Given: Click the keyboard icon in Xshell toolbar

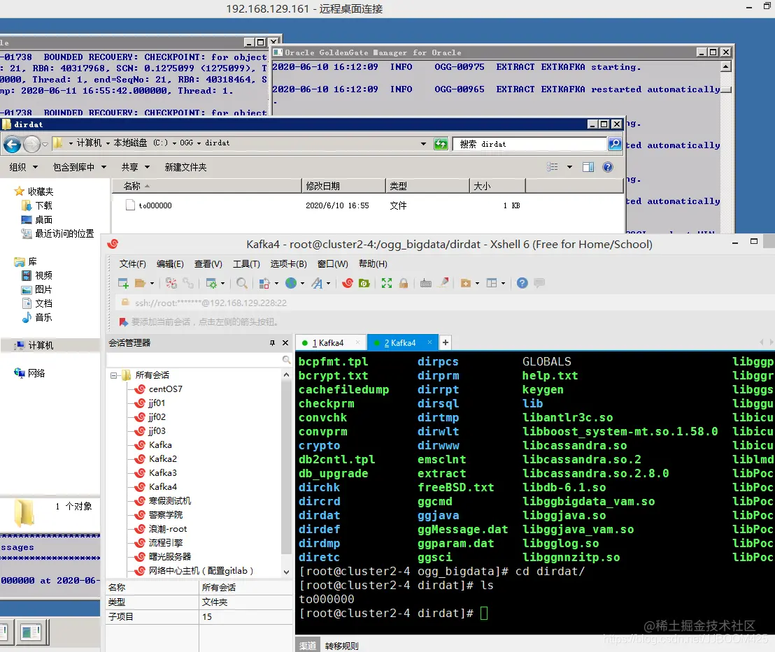Looking at the screenshot, I should 426,283.
